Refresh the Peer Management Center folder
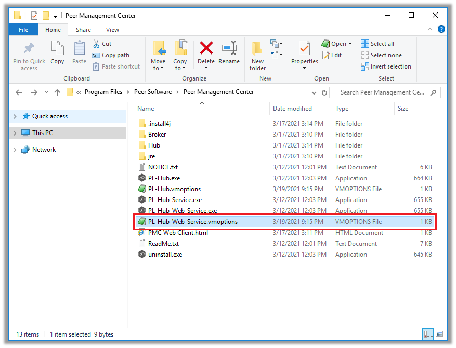This screenshot has height=348, width=456. (323, 92)
